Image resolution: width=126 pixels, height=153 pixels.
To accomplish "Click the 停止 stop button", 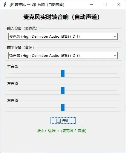I will pos(63,121).
